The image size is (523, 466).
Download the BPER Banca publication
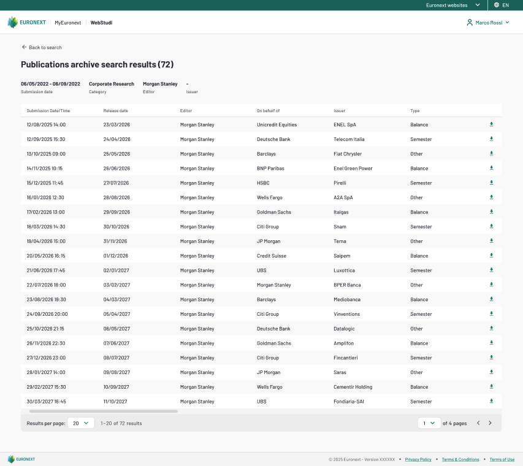[491, 285]
